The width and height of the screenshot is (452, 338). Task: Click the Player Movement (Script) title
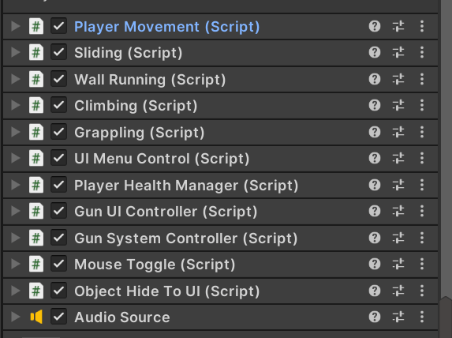167,27
